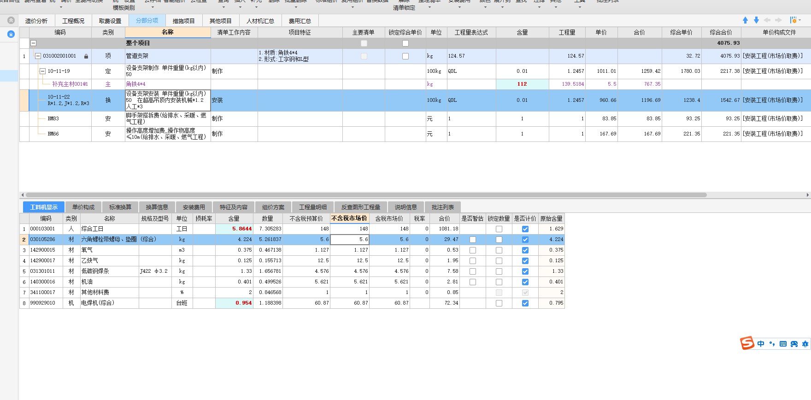Open the 取费设置 tab
The height and width of the screenshot is (400, 811).
click(x=110, y=21)
